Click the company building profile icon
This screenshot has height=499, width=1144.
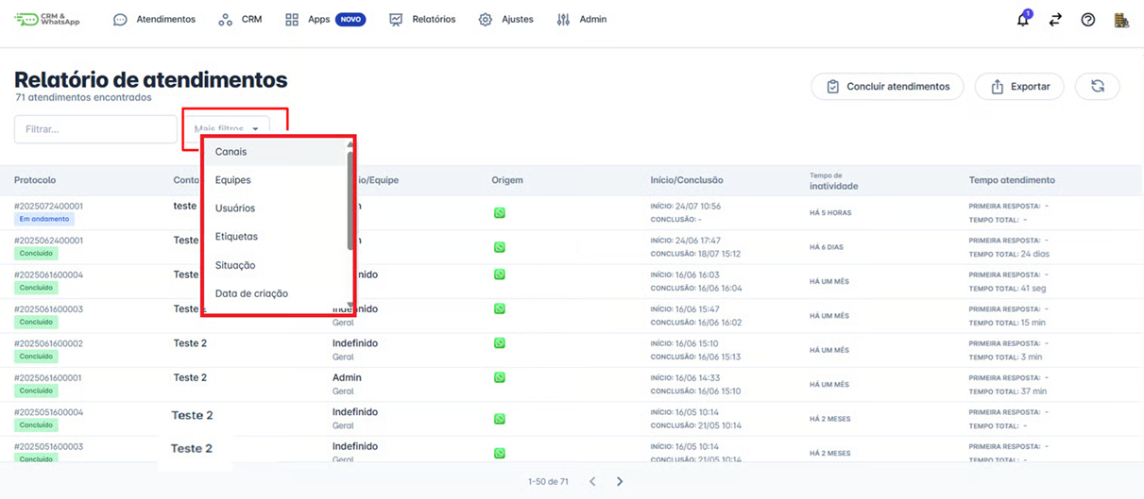(1121, 20)
